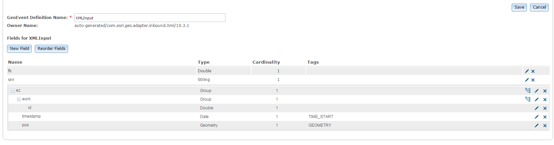Save the GeoEvent definition

(519, 7)
